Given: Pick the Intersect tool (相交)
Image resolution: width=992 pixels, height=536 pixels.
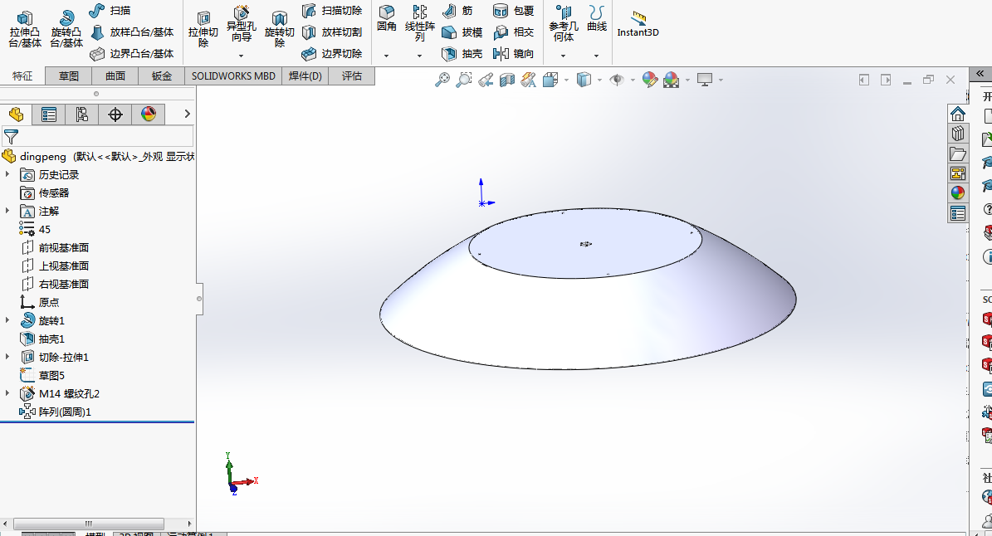Looking at the screenshot, I should point(514,32).
